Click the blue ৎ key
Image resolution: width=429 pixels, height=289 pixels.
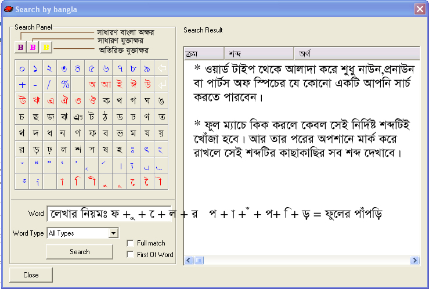tap(147, 149)
